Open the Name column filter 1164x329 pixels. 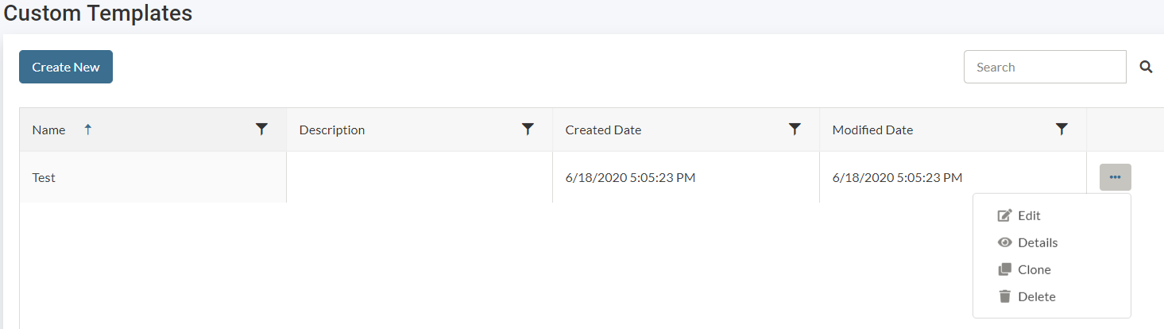pyautogui.click(x=261, y=130)
